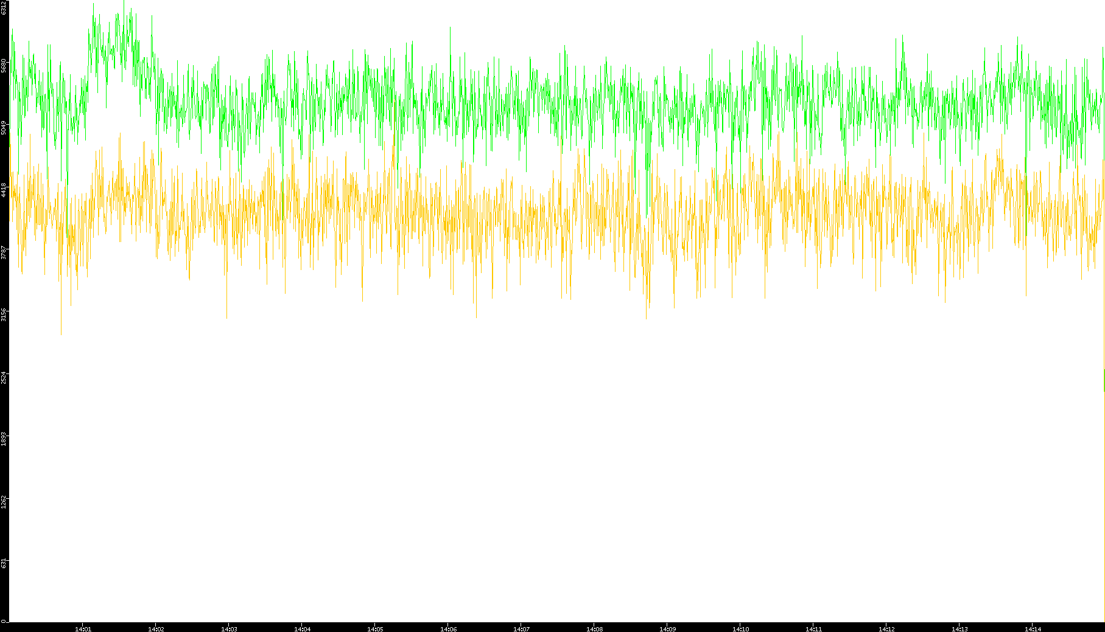1105x632 pixels.
Task: Select the 631 value axis label
Action: [x=4, y=563]
